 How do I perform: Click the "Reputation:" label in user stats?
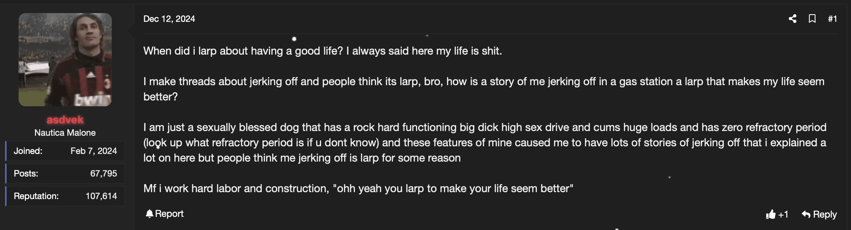point(36,196)
